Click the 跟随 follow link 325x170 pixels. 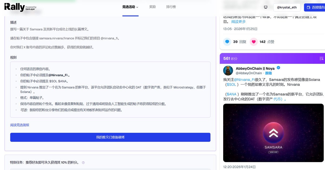pos(268,73)
